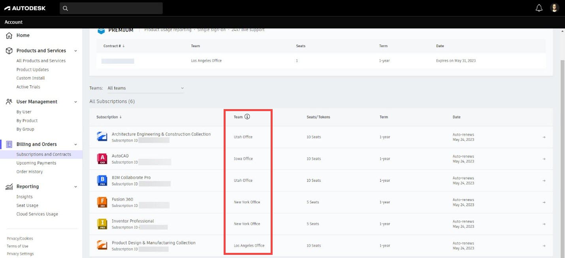This screenshot has height=258, width=565.
Task: Open the AutoCAD subscription row arrow
Action: pos(544,159)
